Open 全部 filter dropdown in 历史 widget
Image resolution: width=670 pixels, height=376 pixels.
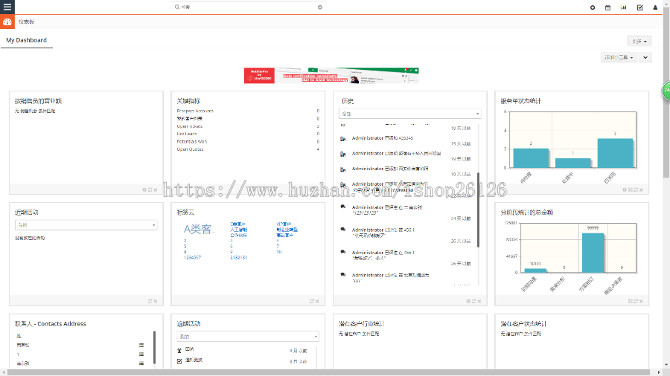pos(410,114)
